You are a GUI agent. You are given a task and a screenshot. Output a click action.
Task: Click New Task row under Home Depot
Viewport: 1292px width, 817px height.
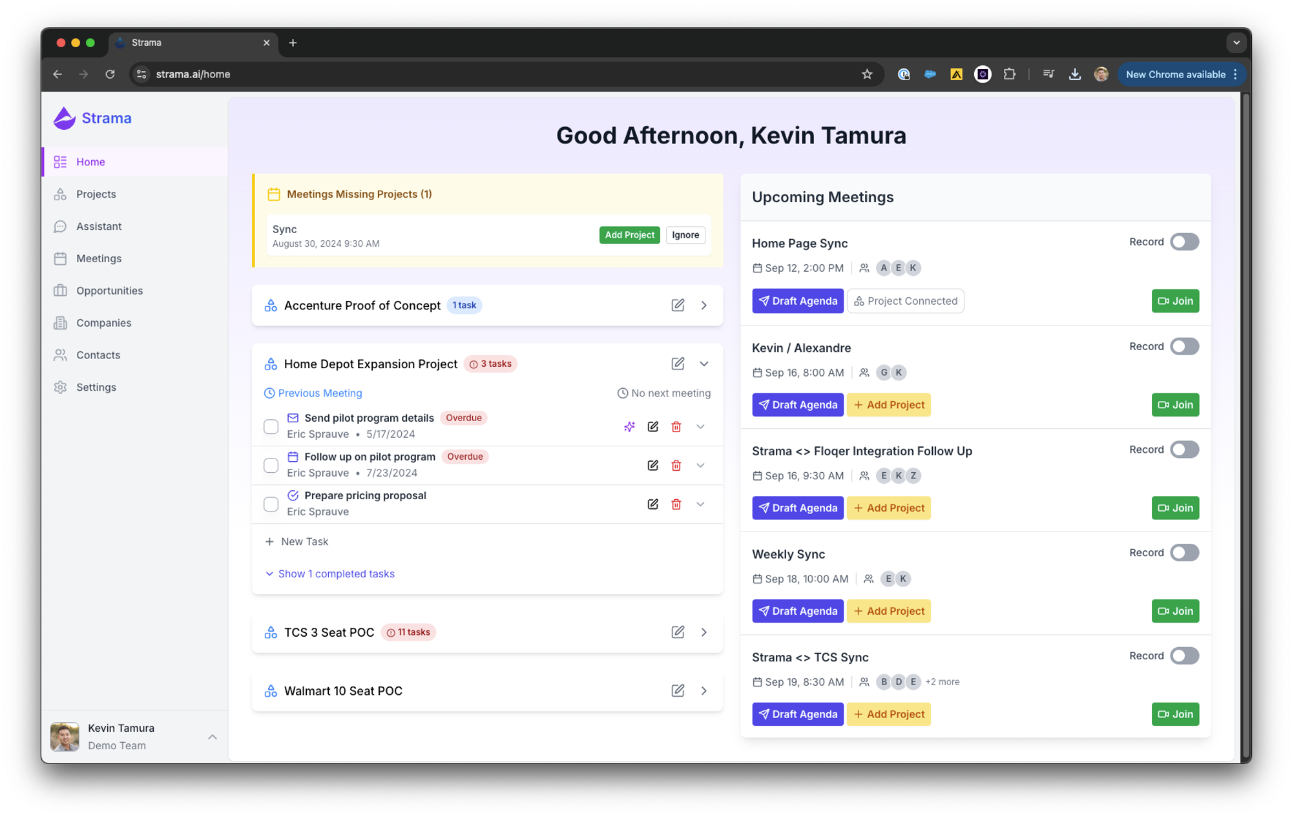tap(304, 542)
